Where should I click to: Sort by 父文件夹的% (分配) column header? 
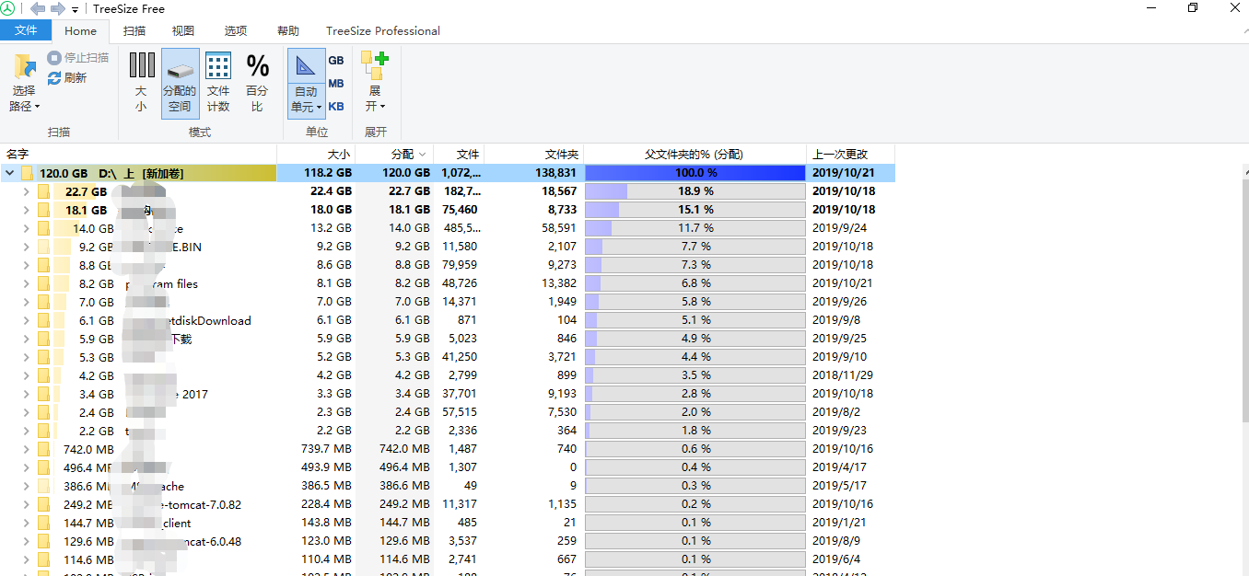(x=695, y=154)
